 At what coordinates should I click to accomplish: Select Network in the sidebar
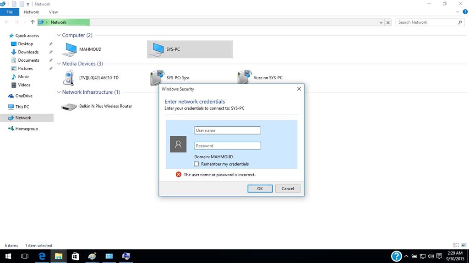click(x=27, y=118)
